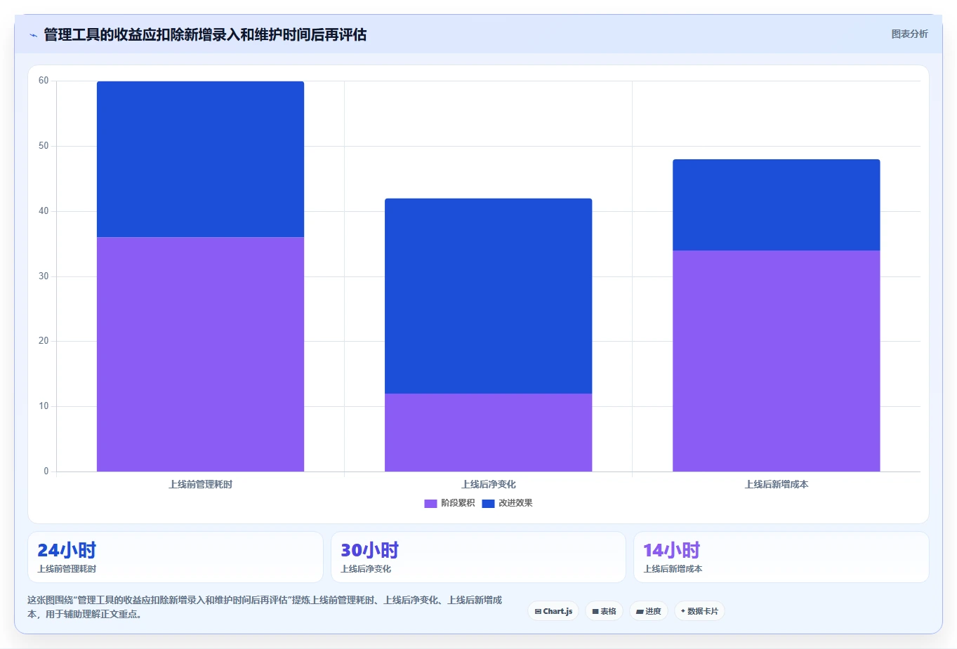Click the Chart.js tag chip
Viewport: 957px width, 649px height.
[x=553, y=611]
